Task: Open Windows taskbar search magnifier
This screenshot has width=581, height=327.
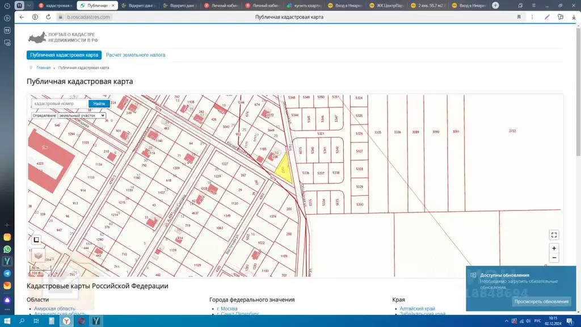Action: 22,321
